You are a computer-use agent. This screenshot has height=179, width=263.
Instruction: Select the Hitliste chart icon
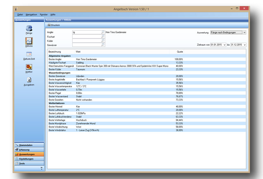(29, 41)
